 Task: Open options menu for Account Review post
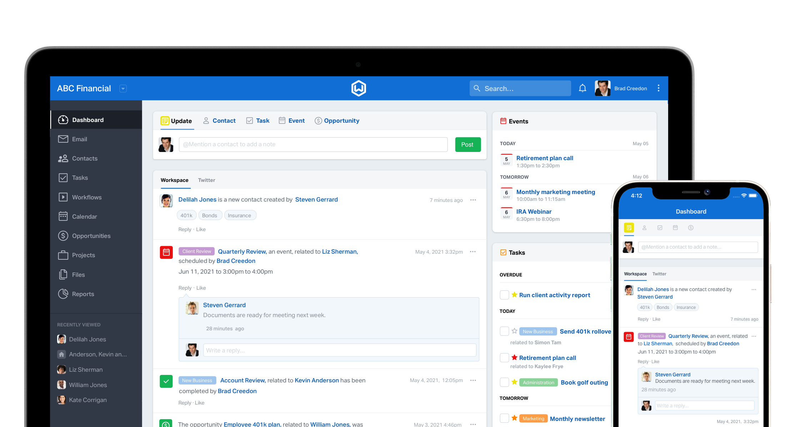pos(473,381)
